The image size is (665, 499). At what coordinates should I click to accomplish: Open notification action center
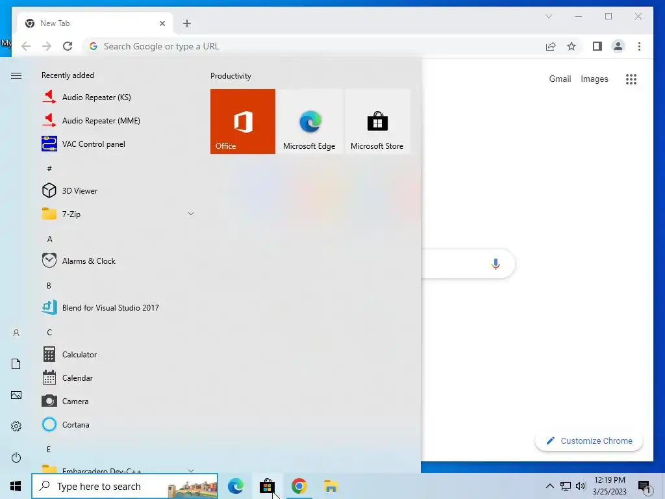(x=645, y=487)
